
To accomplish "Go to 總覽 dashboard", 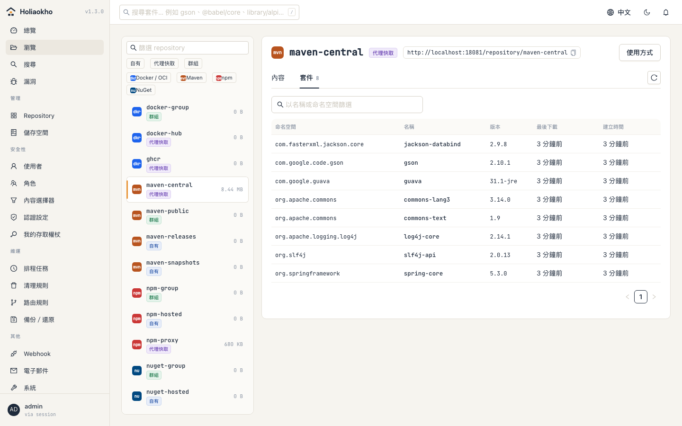I will pos(54,30).
